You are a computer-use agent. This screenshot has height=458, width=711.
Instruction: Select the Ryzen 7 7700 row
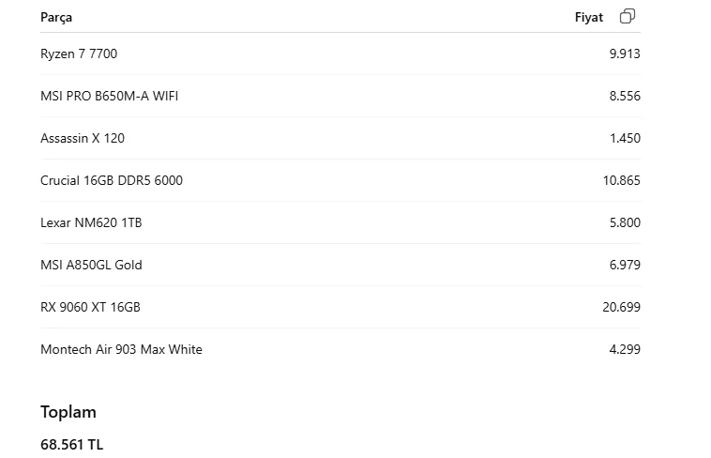point(340,53)
